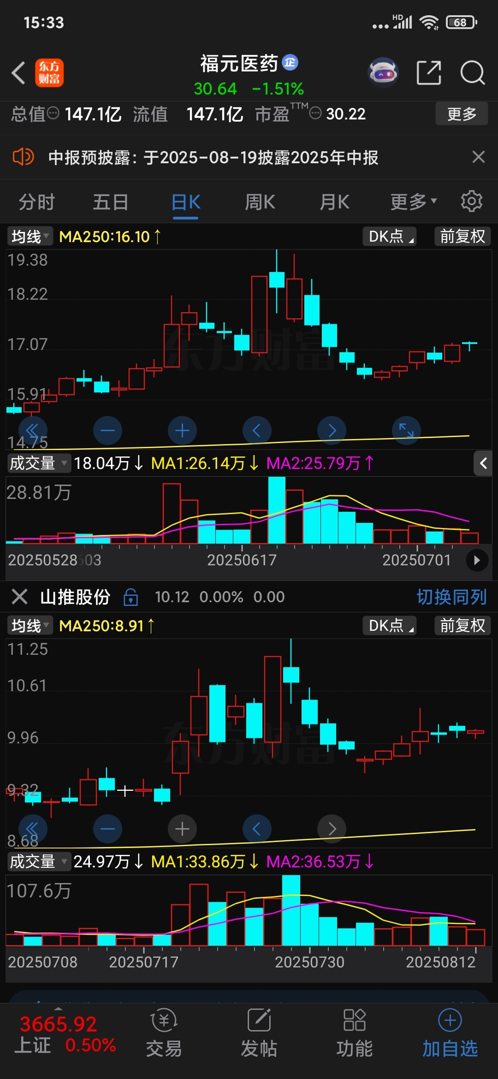Open the 交易 trade icon
Screen dimensions: 498x1079
pyautogui.click(x=164, y=1033)
